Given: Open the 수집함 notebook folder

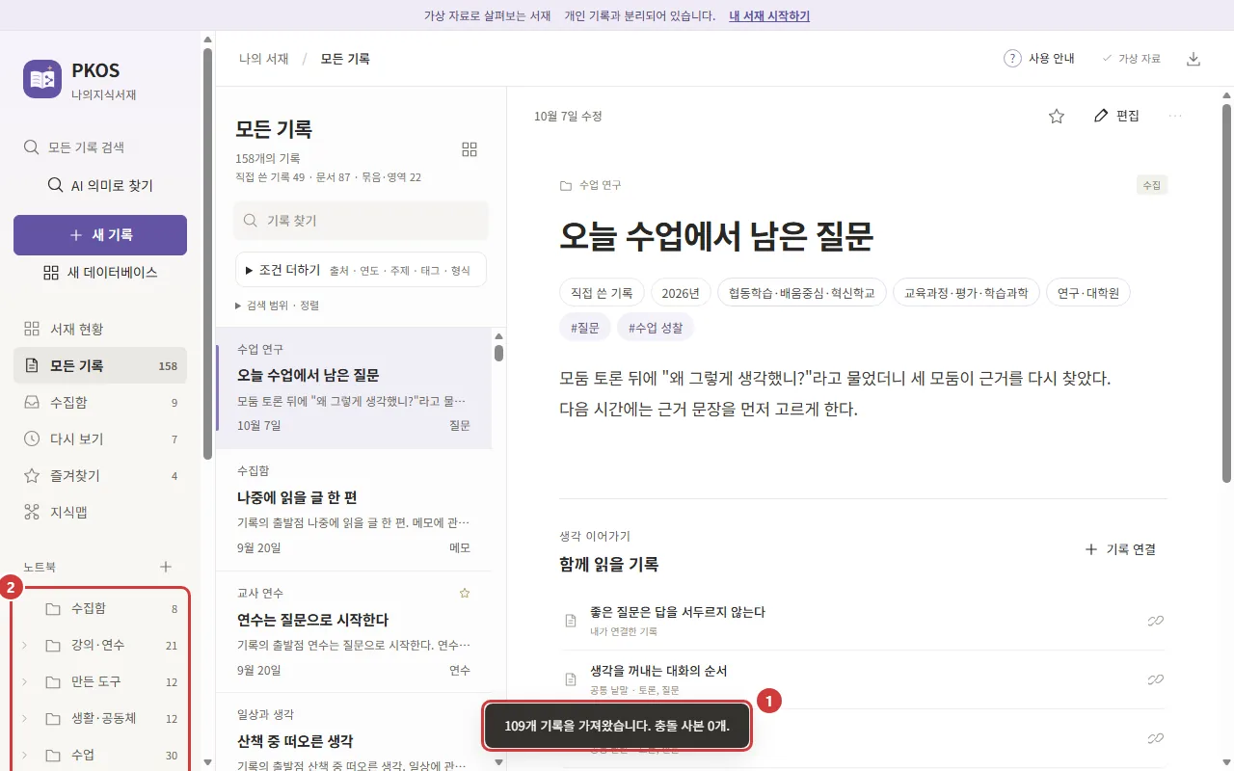Looking at the screenshot, I should tap(100, 608).
